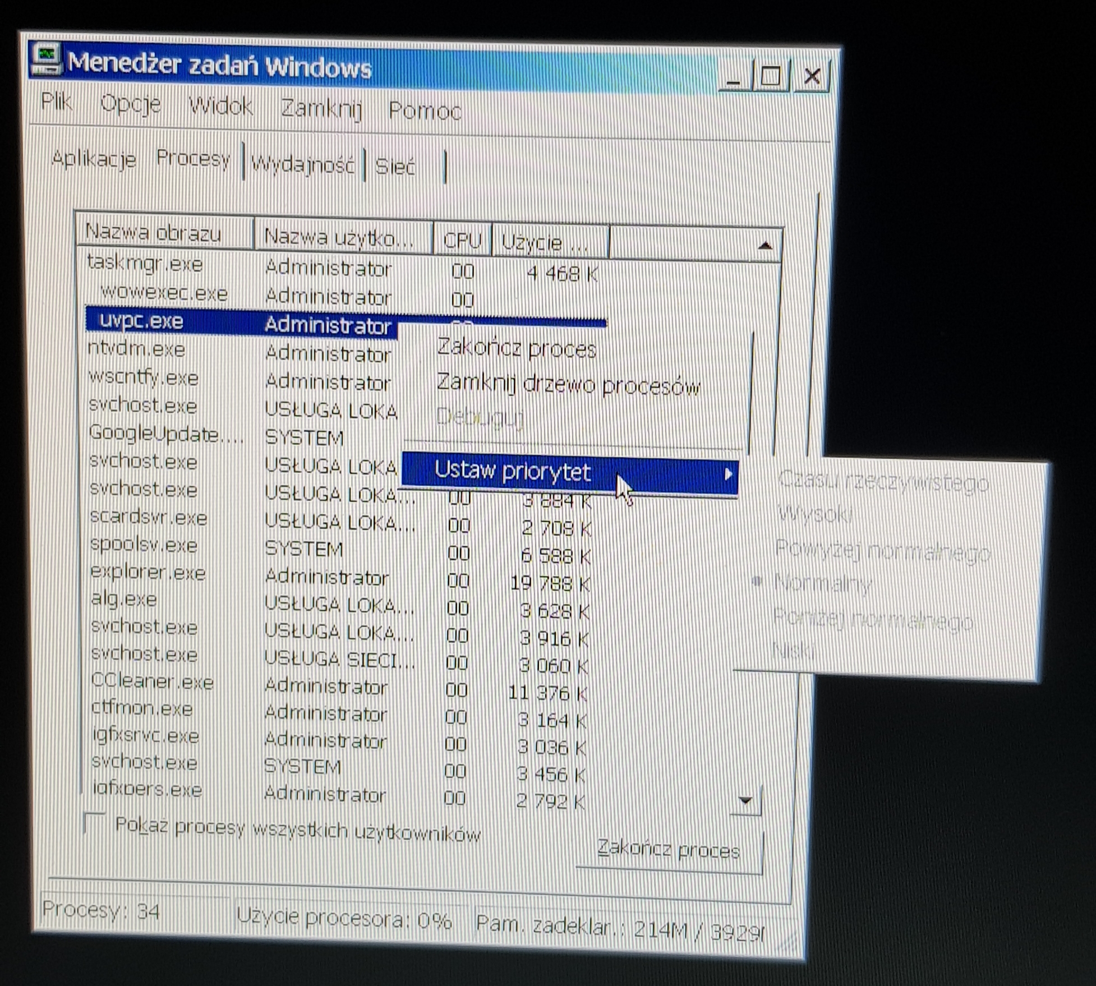Switch to the Wydajność tab
The height and width of the screenshot is (986, 1096).
tap(303, 165)
